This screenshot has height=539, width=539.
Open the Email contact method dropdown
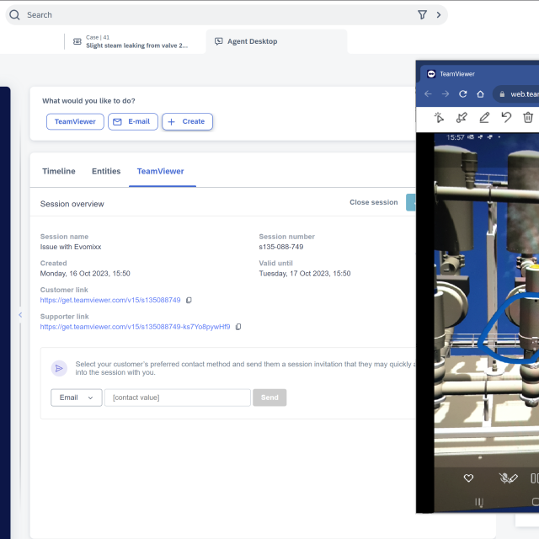(77, 398)
